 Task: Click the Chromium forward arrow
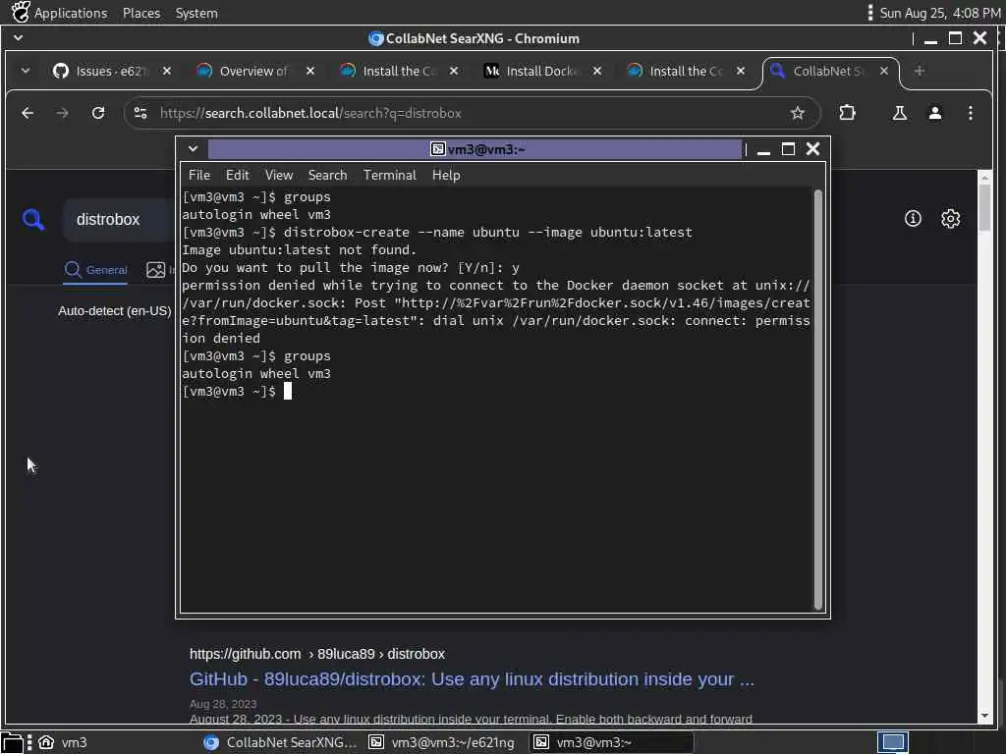[x=62, y=114]
